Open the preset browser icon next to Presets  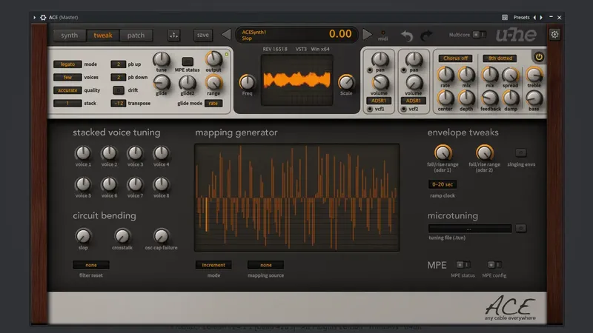[505, 17]
